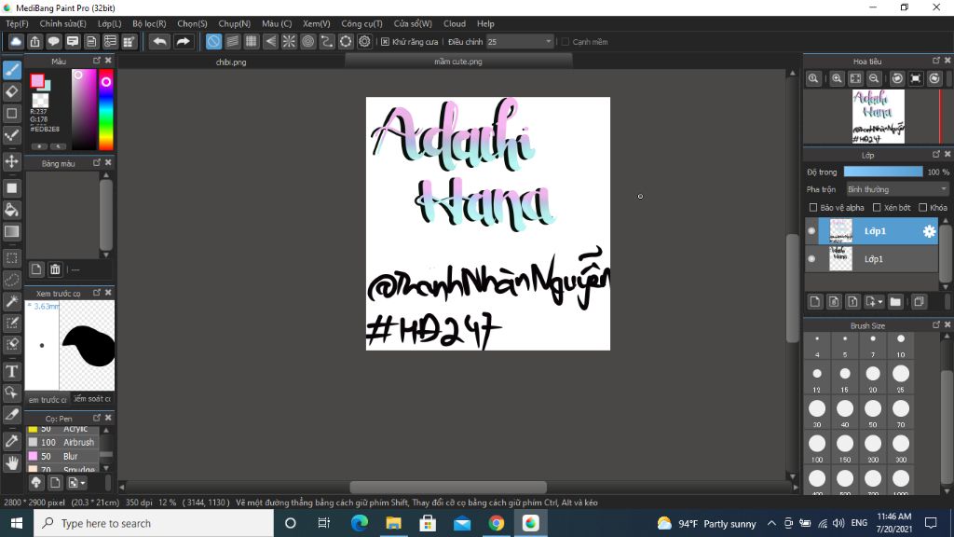Select the Brush tool in left toolbar
Screen dimensions: 954x537
pyautogui.click(x=11, y=70)
